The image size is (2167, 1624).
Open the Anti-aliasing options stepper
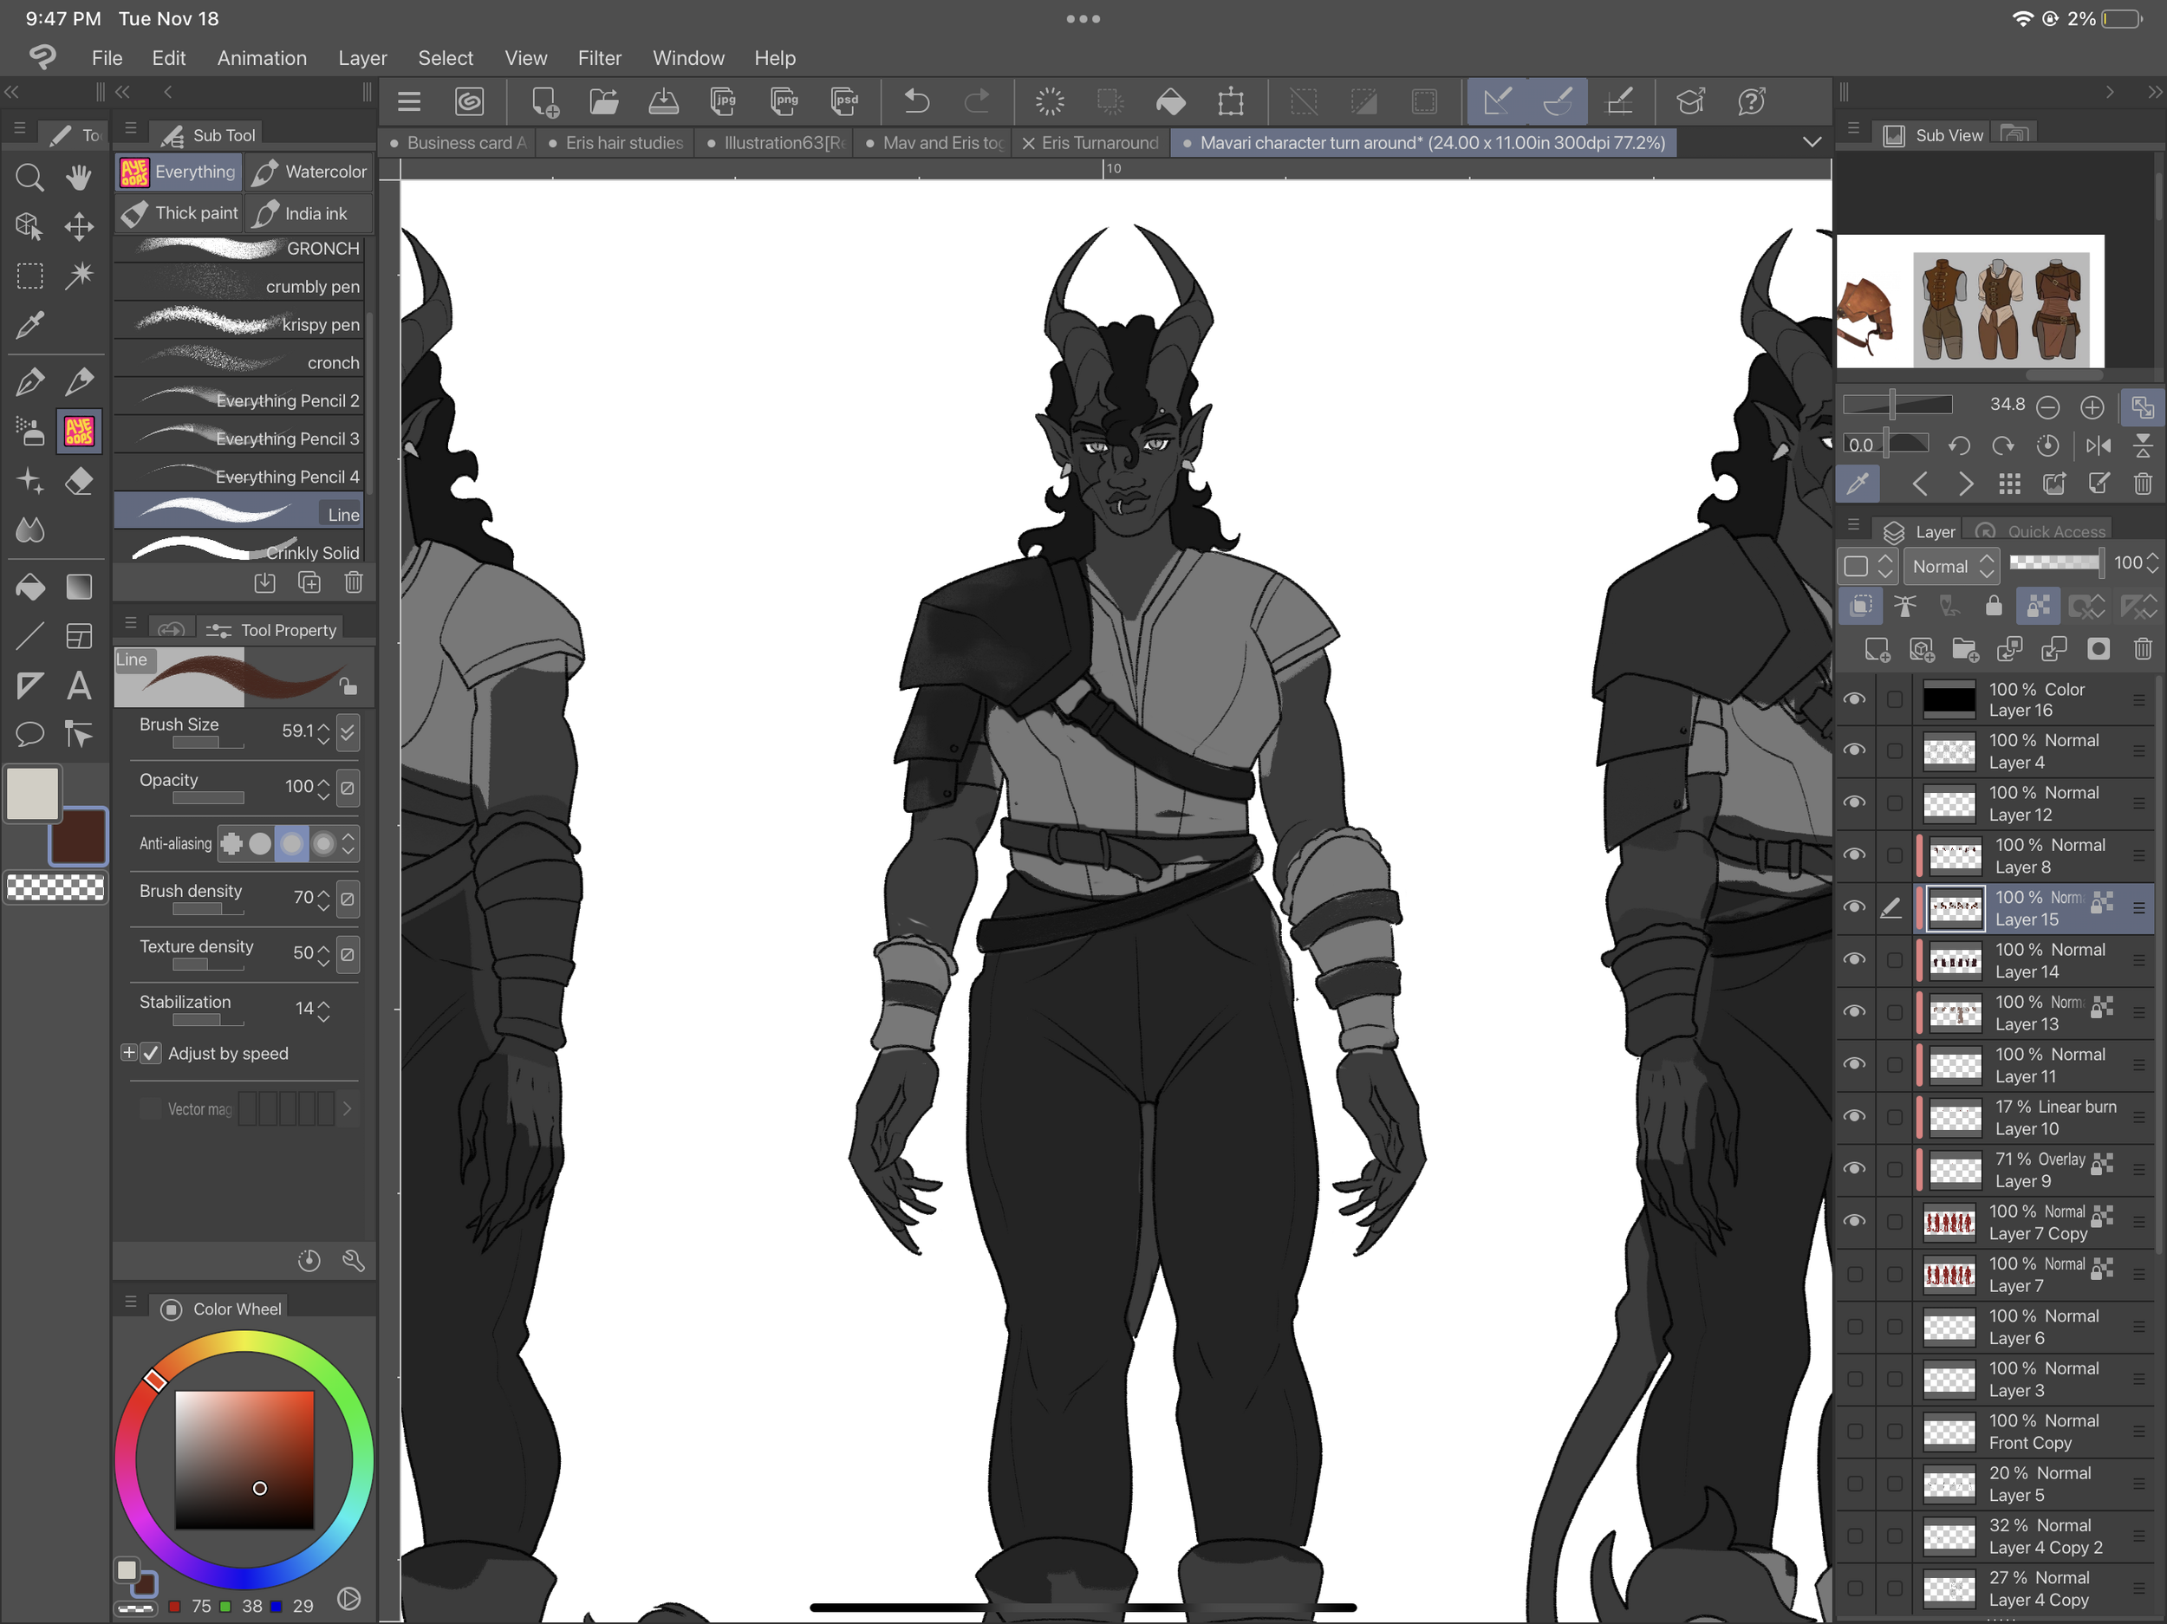pyautogui.click(x=348, y=843)
